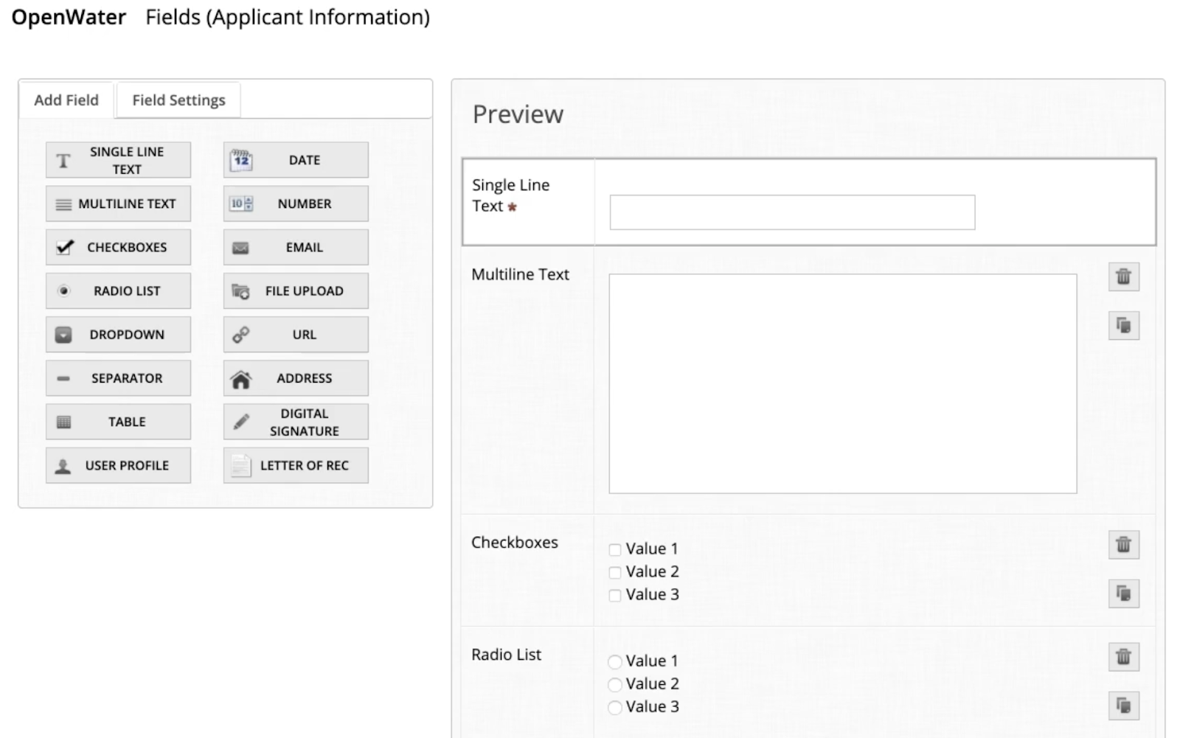Add a Letter of Rec field
This screenshot has height=738, width=1180.
click(294, 465)
